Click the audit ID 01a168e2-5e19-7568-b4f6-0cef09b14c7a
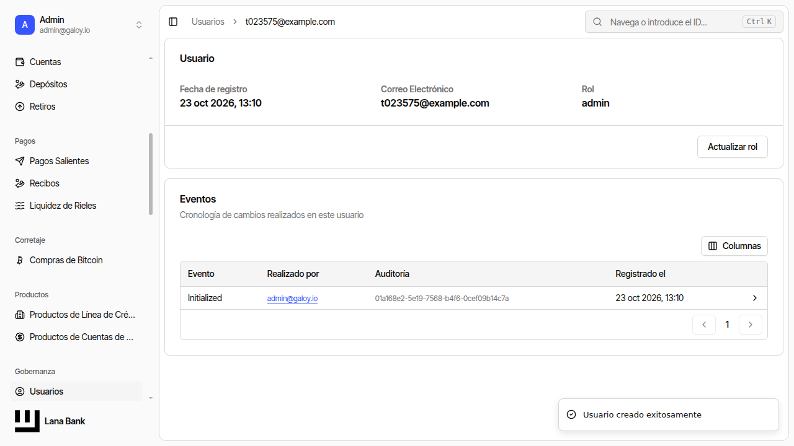This screenshot has width=794, height=446. (442, 299)
